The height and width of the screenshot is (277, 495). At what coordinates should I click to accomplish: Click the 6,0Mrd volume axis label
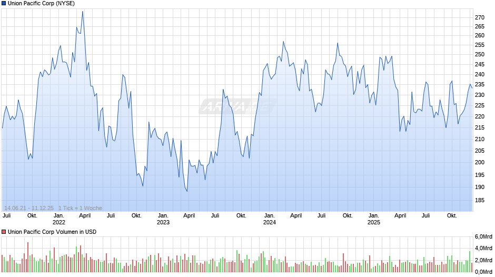pos(483,237)
